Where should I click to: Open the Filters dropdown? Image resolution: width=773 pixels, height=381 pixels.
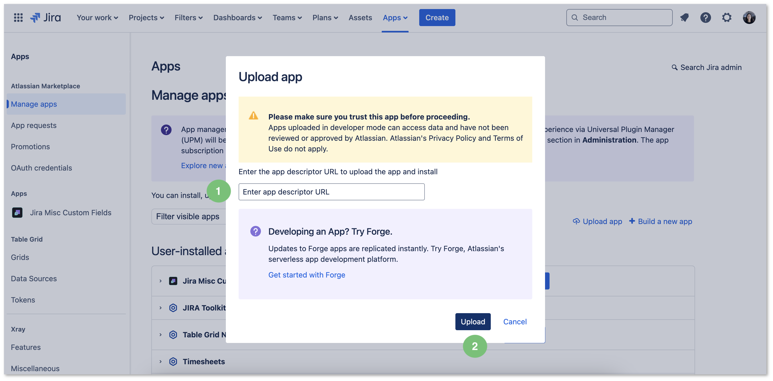pyautogui.click(x=188, y=17)
